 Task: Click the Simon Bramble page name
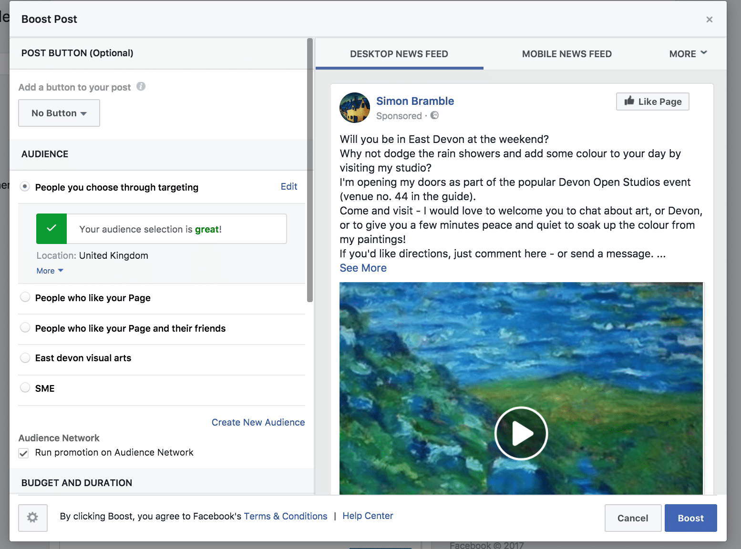pyautogui.click(x=415, y=101)
